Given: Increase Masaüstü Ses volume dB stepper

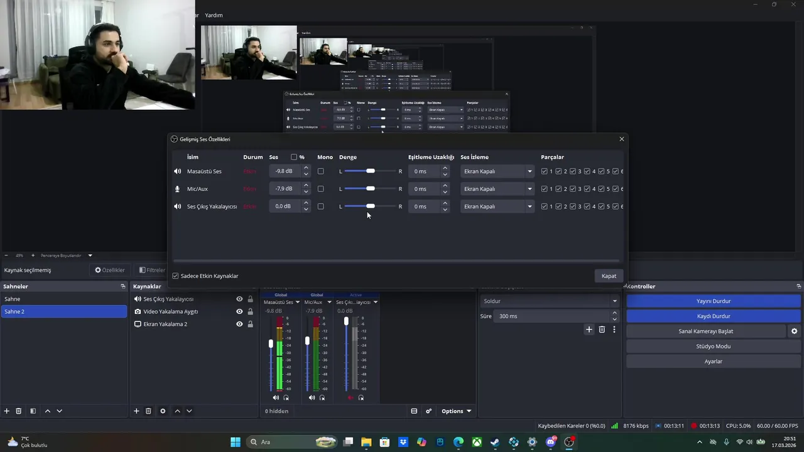Looking at the screenshot, I should (306, 168).
